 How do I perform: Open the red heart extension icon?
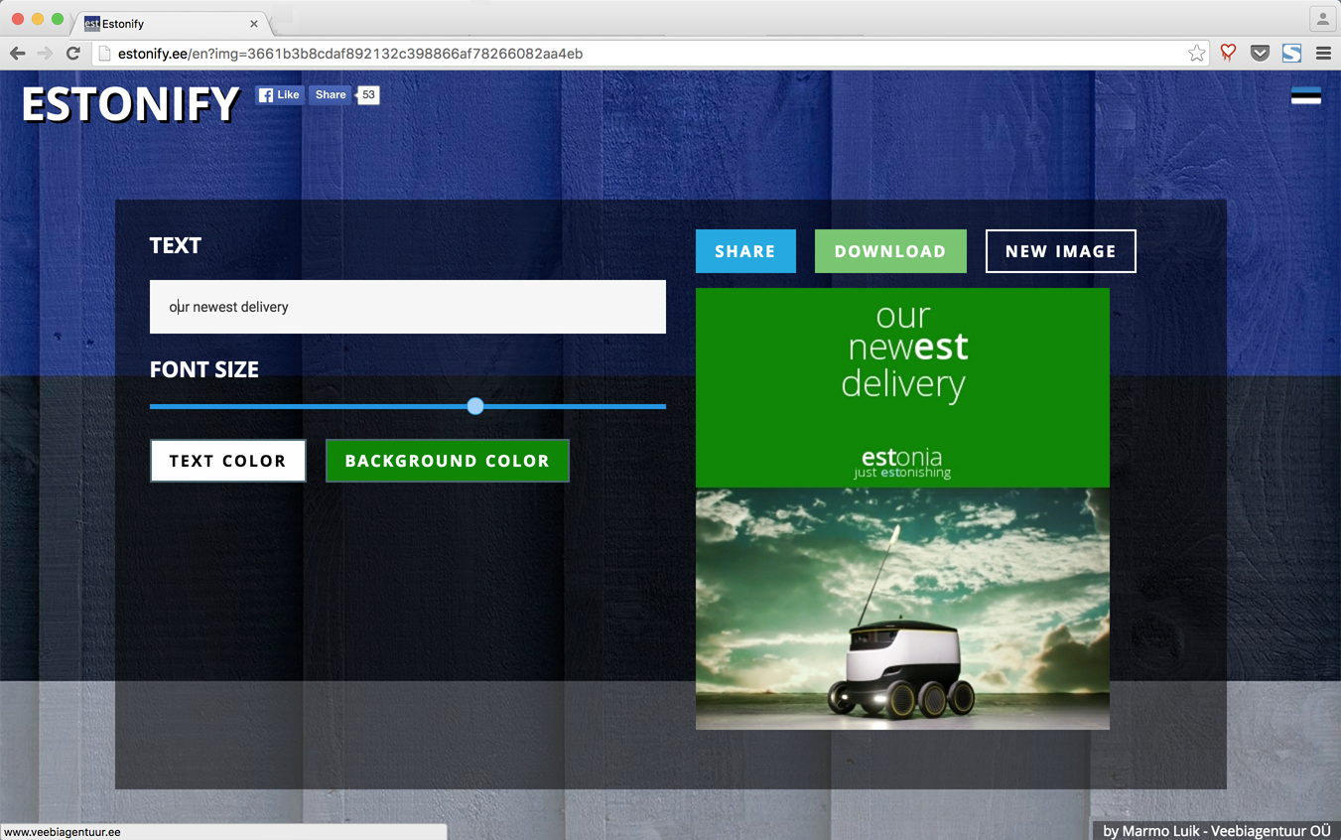click(1229, 54)
